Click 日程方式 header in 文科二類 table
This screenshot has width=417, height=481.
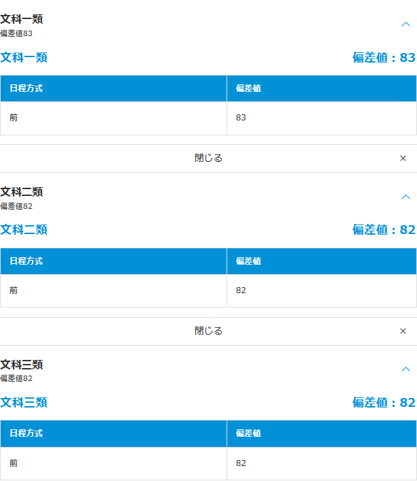(26, 261)
